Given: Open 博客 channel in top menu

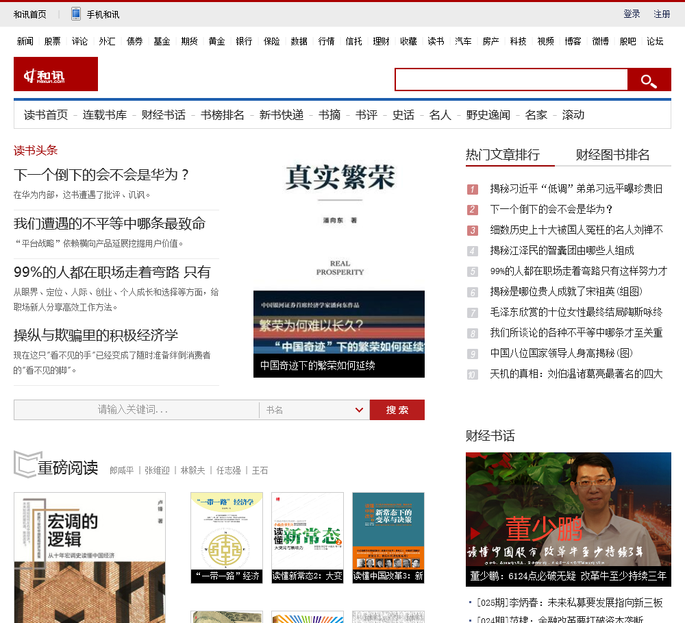Looking at the screenshot, I should tap(573, 41).
